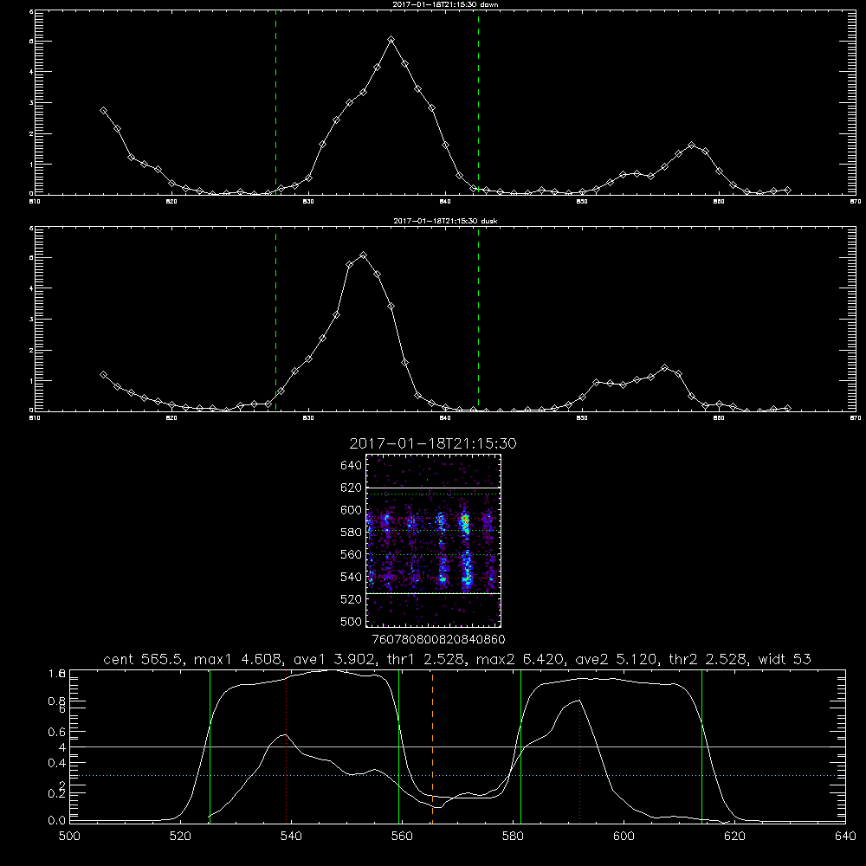The height and width of the screenshot is (866, 866).
Task: Click the lower white horizontal line in spectral image
Action: (434, 593)
